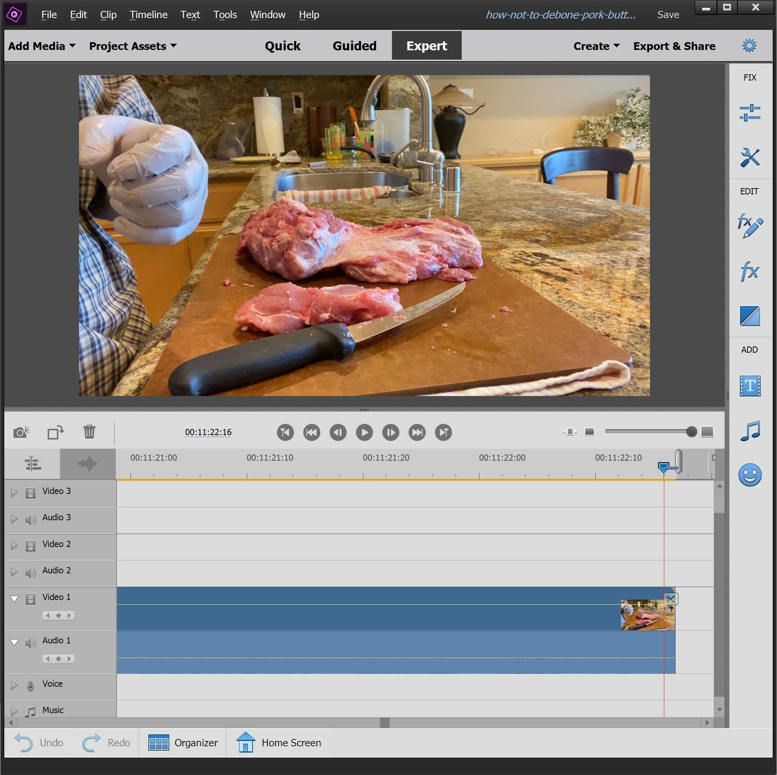Open the Organizer
The image size is (777, 775).
tap(183, 742)
